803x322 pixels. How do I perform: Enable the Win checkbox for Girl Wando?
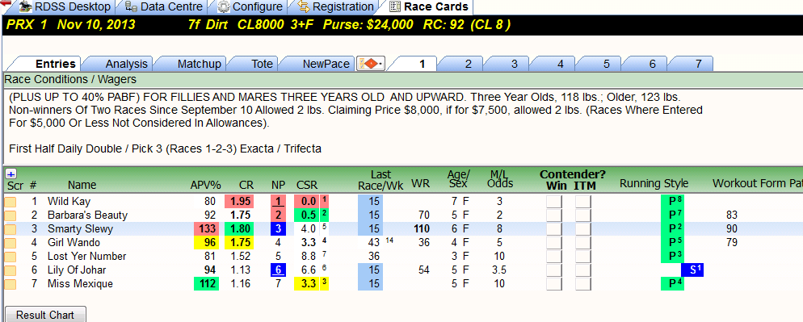coord(553,243)
